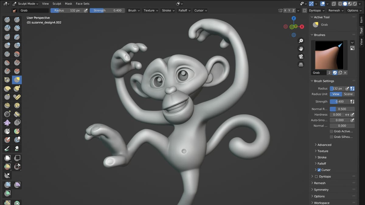365x205 pixels.
Task: Select the Flatten brush tool
Action: (7, 63)
